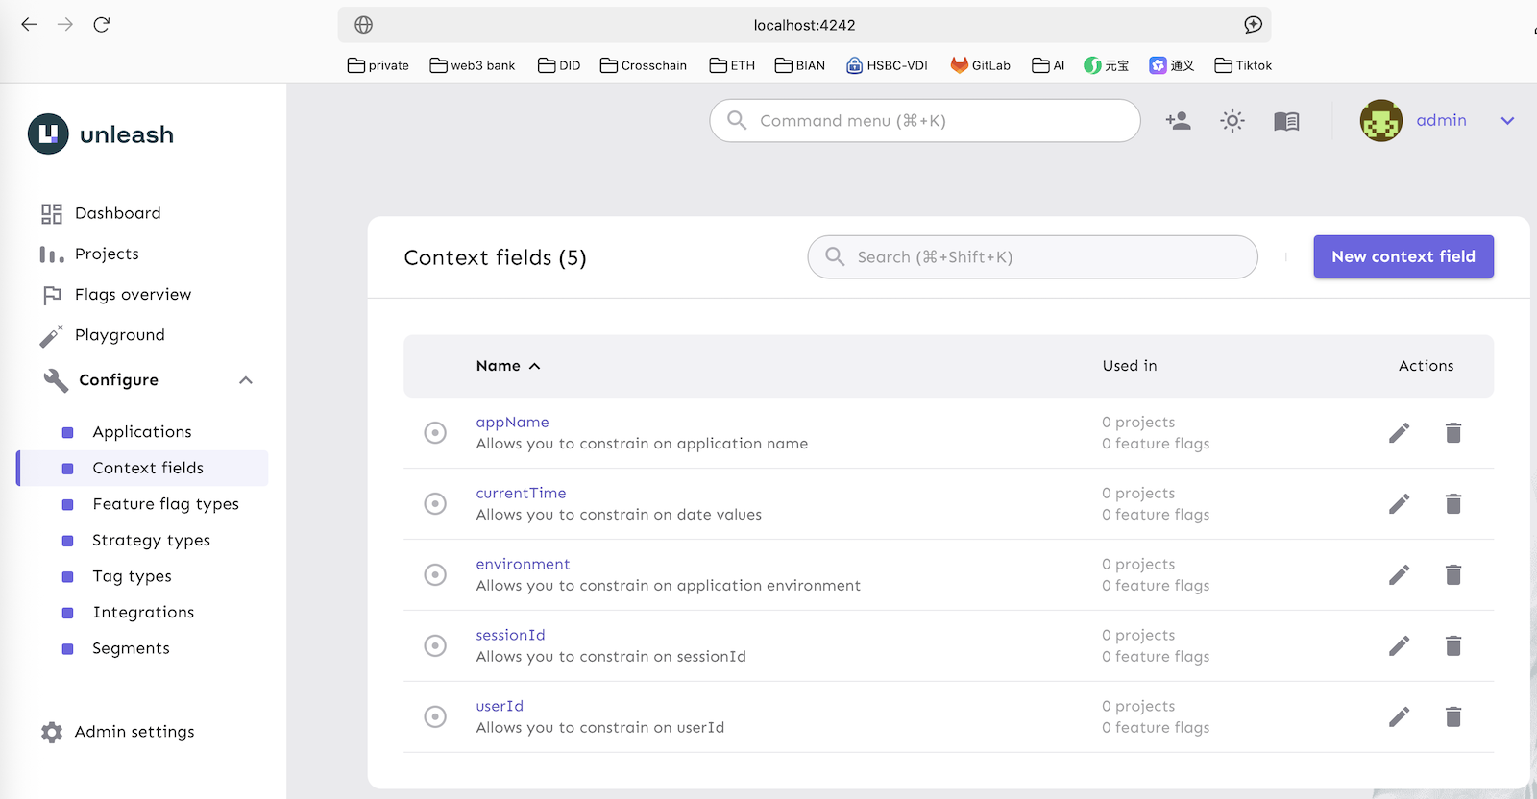Screen dimensions: 1537x799
Task: Open the documentation book icon
Action: (1286, 121)
